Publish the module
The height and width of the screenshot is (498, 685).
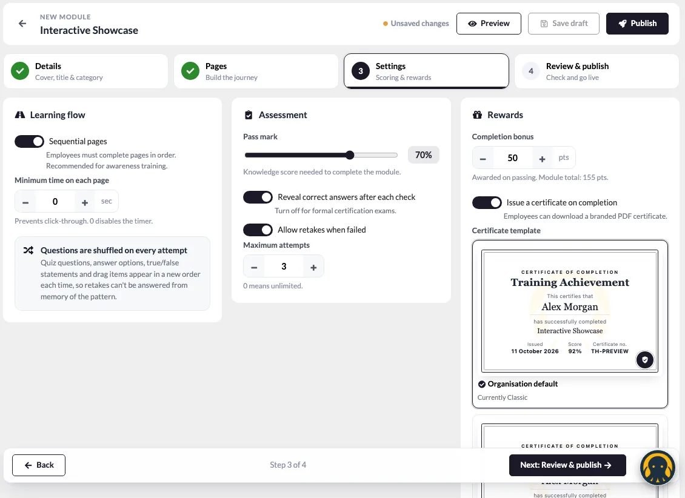pos(637,24)
